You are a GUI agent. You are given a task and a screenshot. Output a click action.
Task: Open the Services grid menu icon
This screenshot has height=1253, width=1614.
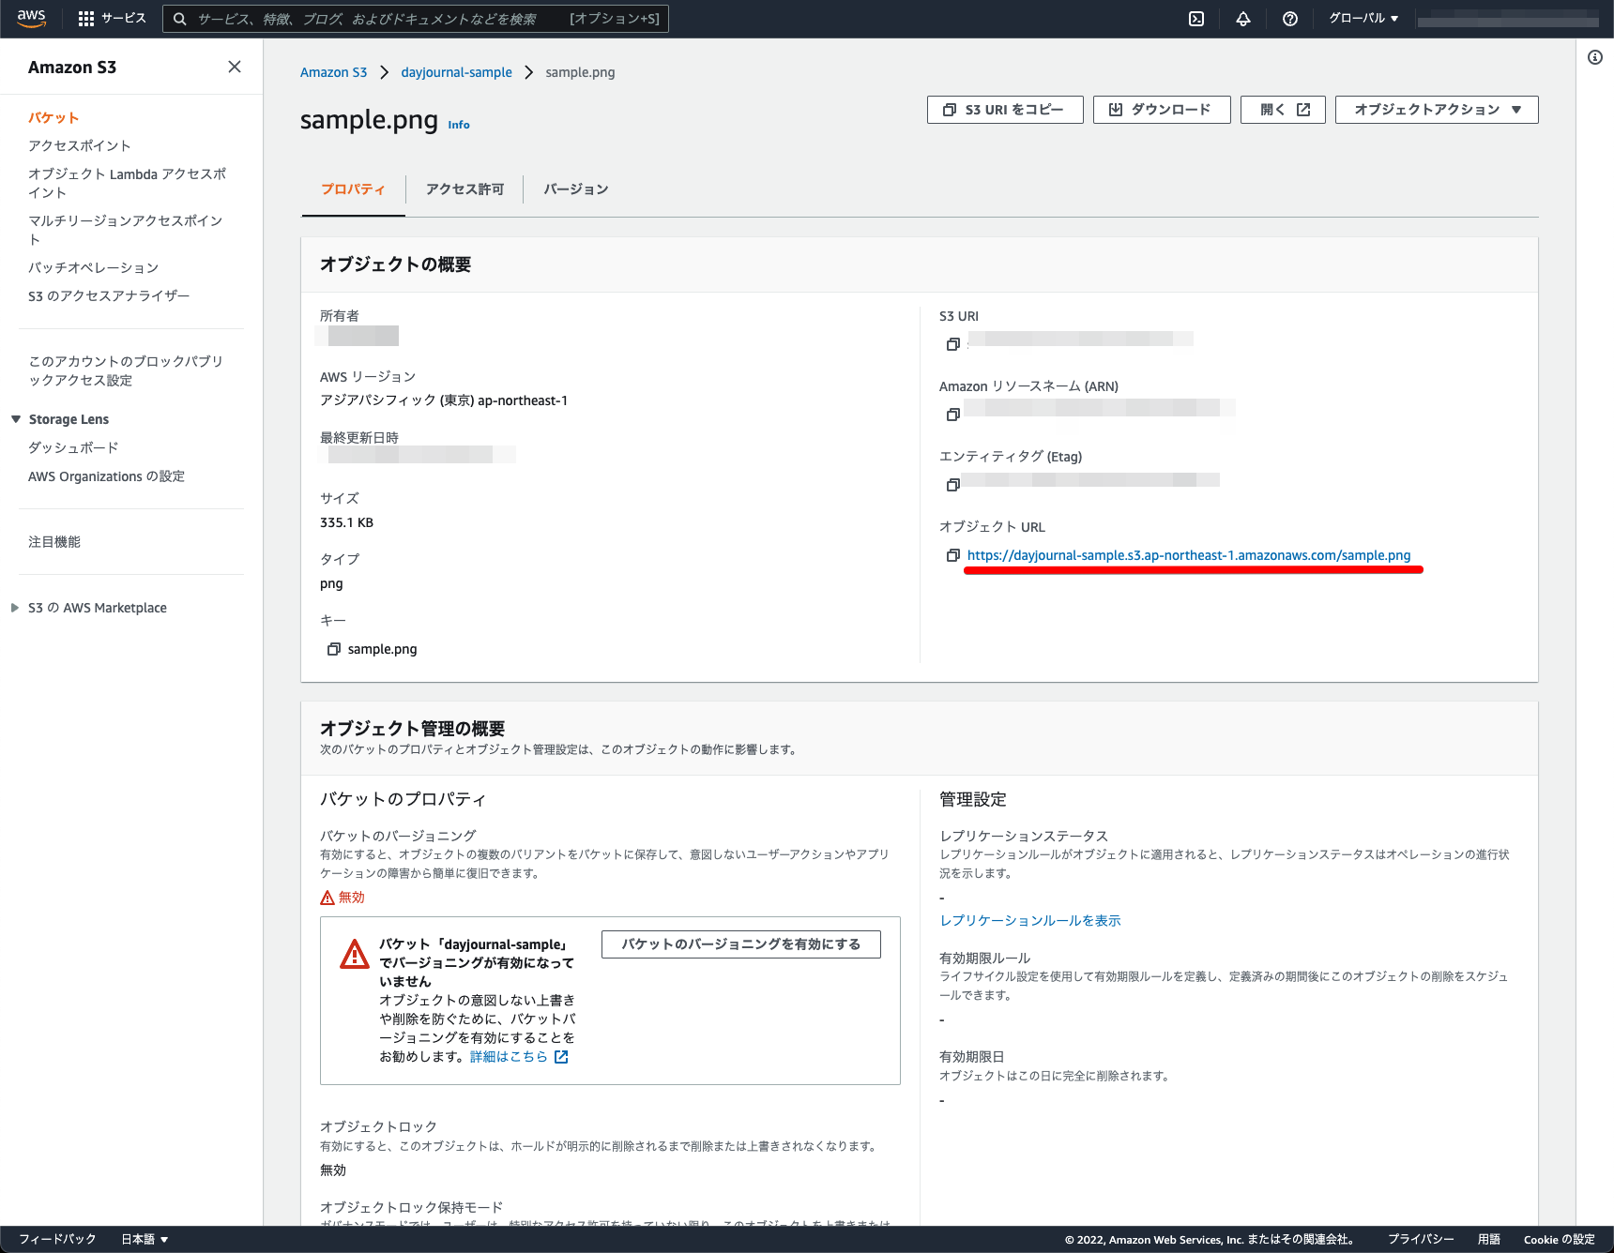pyautogui.click(x=86, y=19)
